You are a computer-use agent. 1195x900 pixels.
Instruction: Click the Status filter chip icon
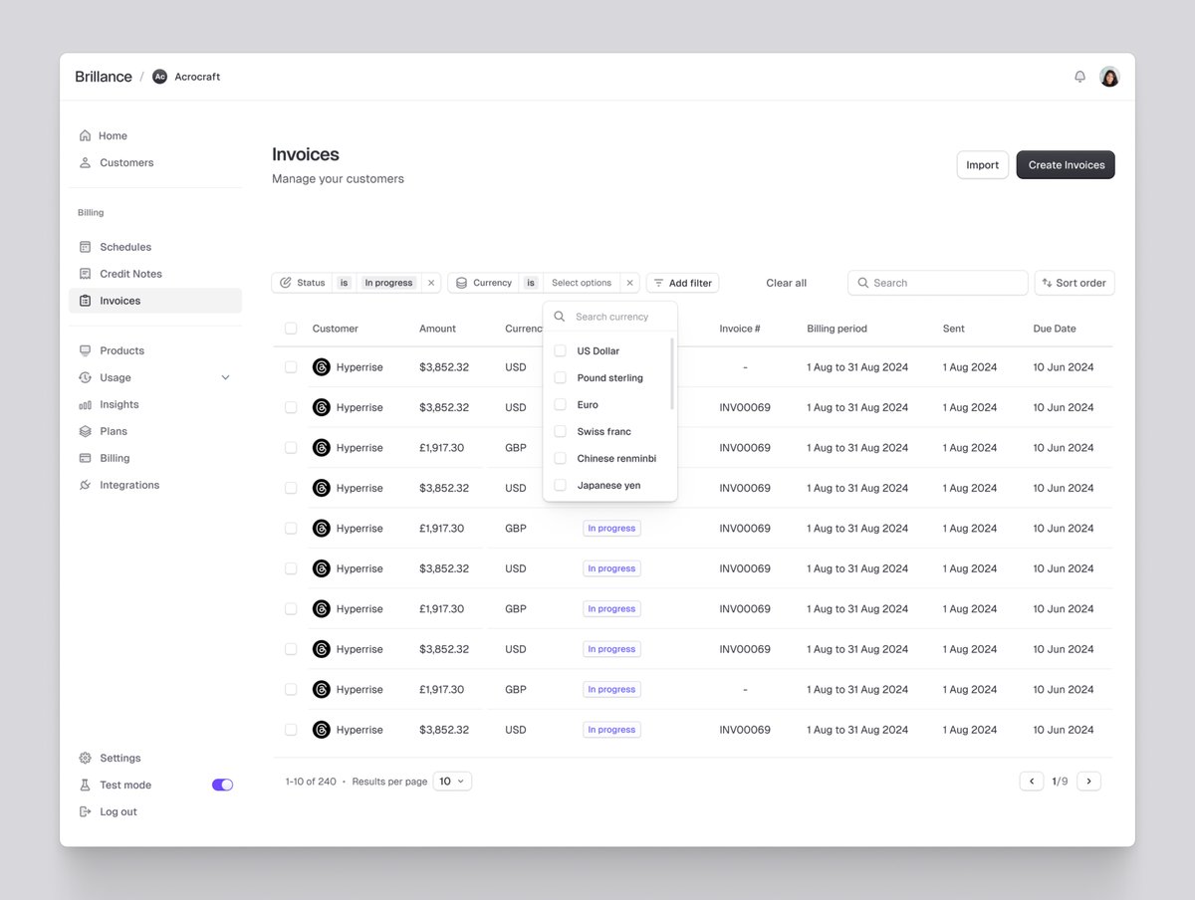(286, 283)
